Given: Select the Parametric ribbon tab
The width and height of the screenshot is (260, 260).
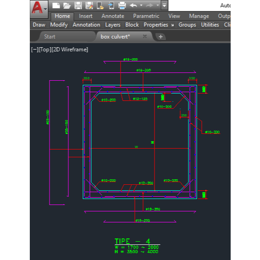Looking at the screenshot, I should [146, 16].
